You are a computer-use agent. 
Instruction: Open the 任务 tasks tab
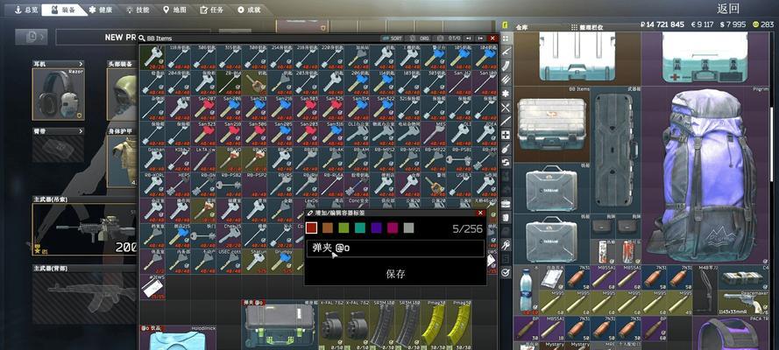[x=212, y=10]
